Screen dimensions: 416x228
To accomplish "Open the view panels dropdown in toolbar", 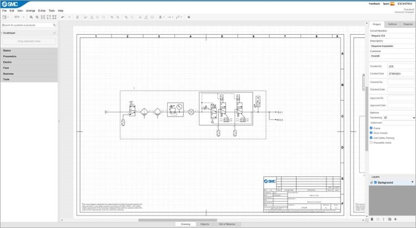I will click(6, 17).
